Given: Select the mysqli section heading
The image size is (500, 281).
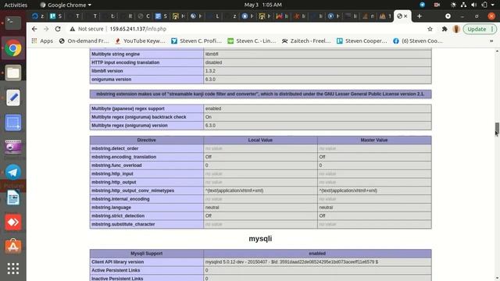Looking at the screenshot, I should [x=260, y=239].
